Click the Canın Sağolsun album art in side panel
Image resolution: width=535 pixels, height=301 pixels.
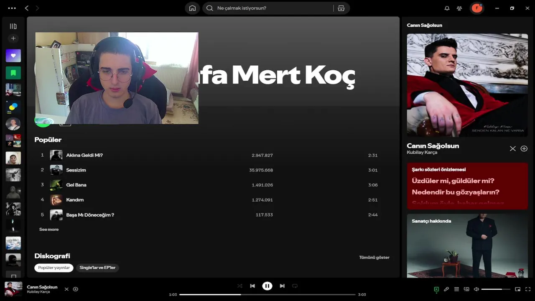467,85
